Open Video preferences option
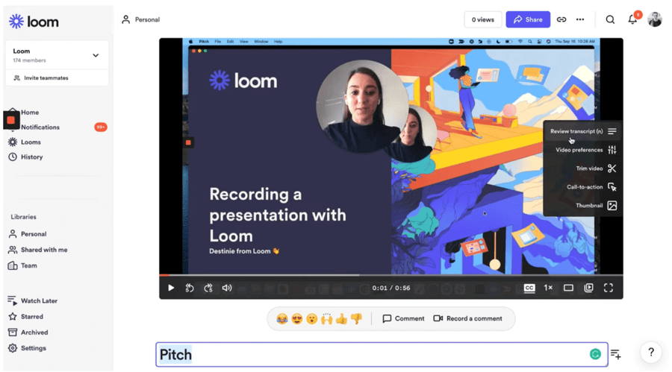The width and height of the screenshot is (672, 372). coord(586,150)
